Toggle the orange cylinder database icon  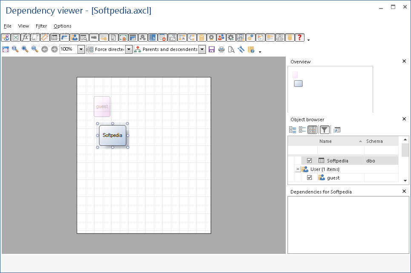290,38
